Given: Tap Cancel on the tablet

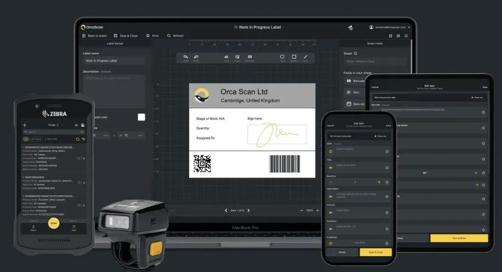Looking at the screenshot, I should [x=375, y=87].
